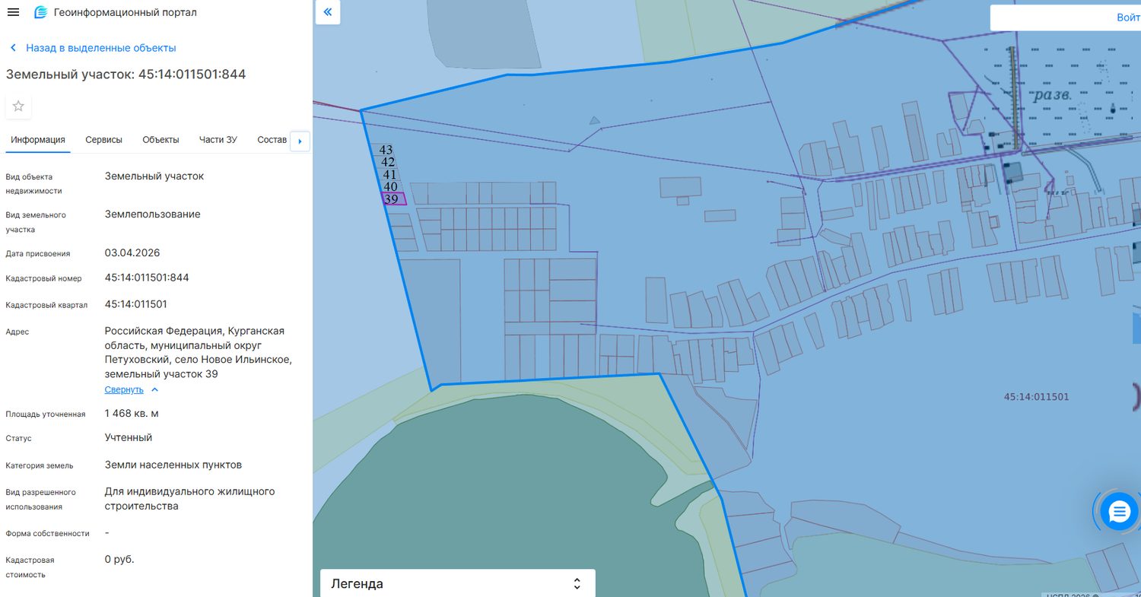
Task: Click the Землепользование value
Action: tap(153, 214)
